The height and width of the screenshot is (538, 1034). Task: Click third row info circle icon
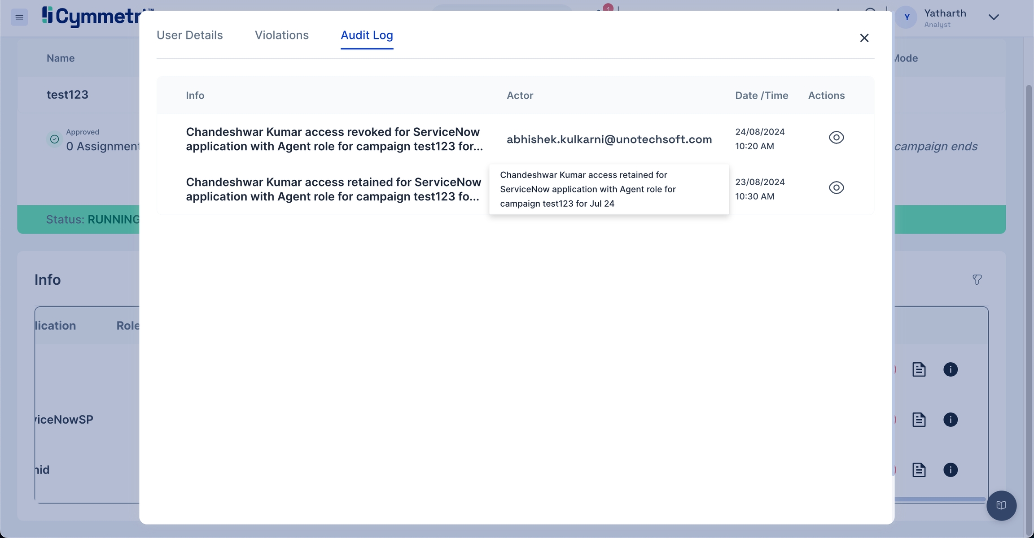[x=951, y=470]
